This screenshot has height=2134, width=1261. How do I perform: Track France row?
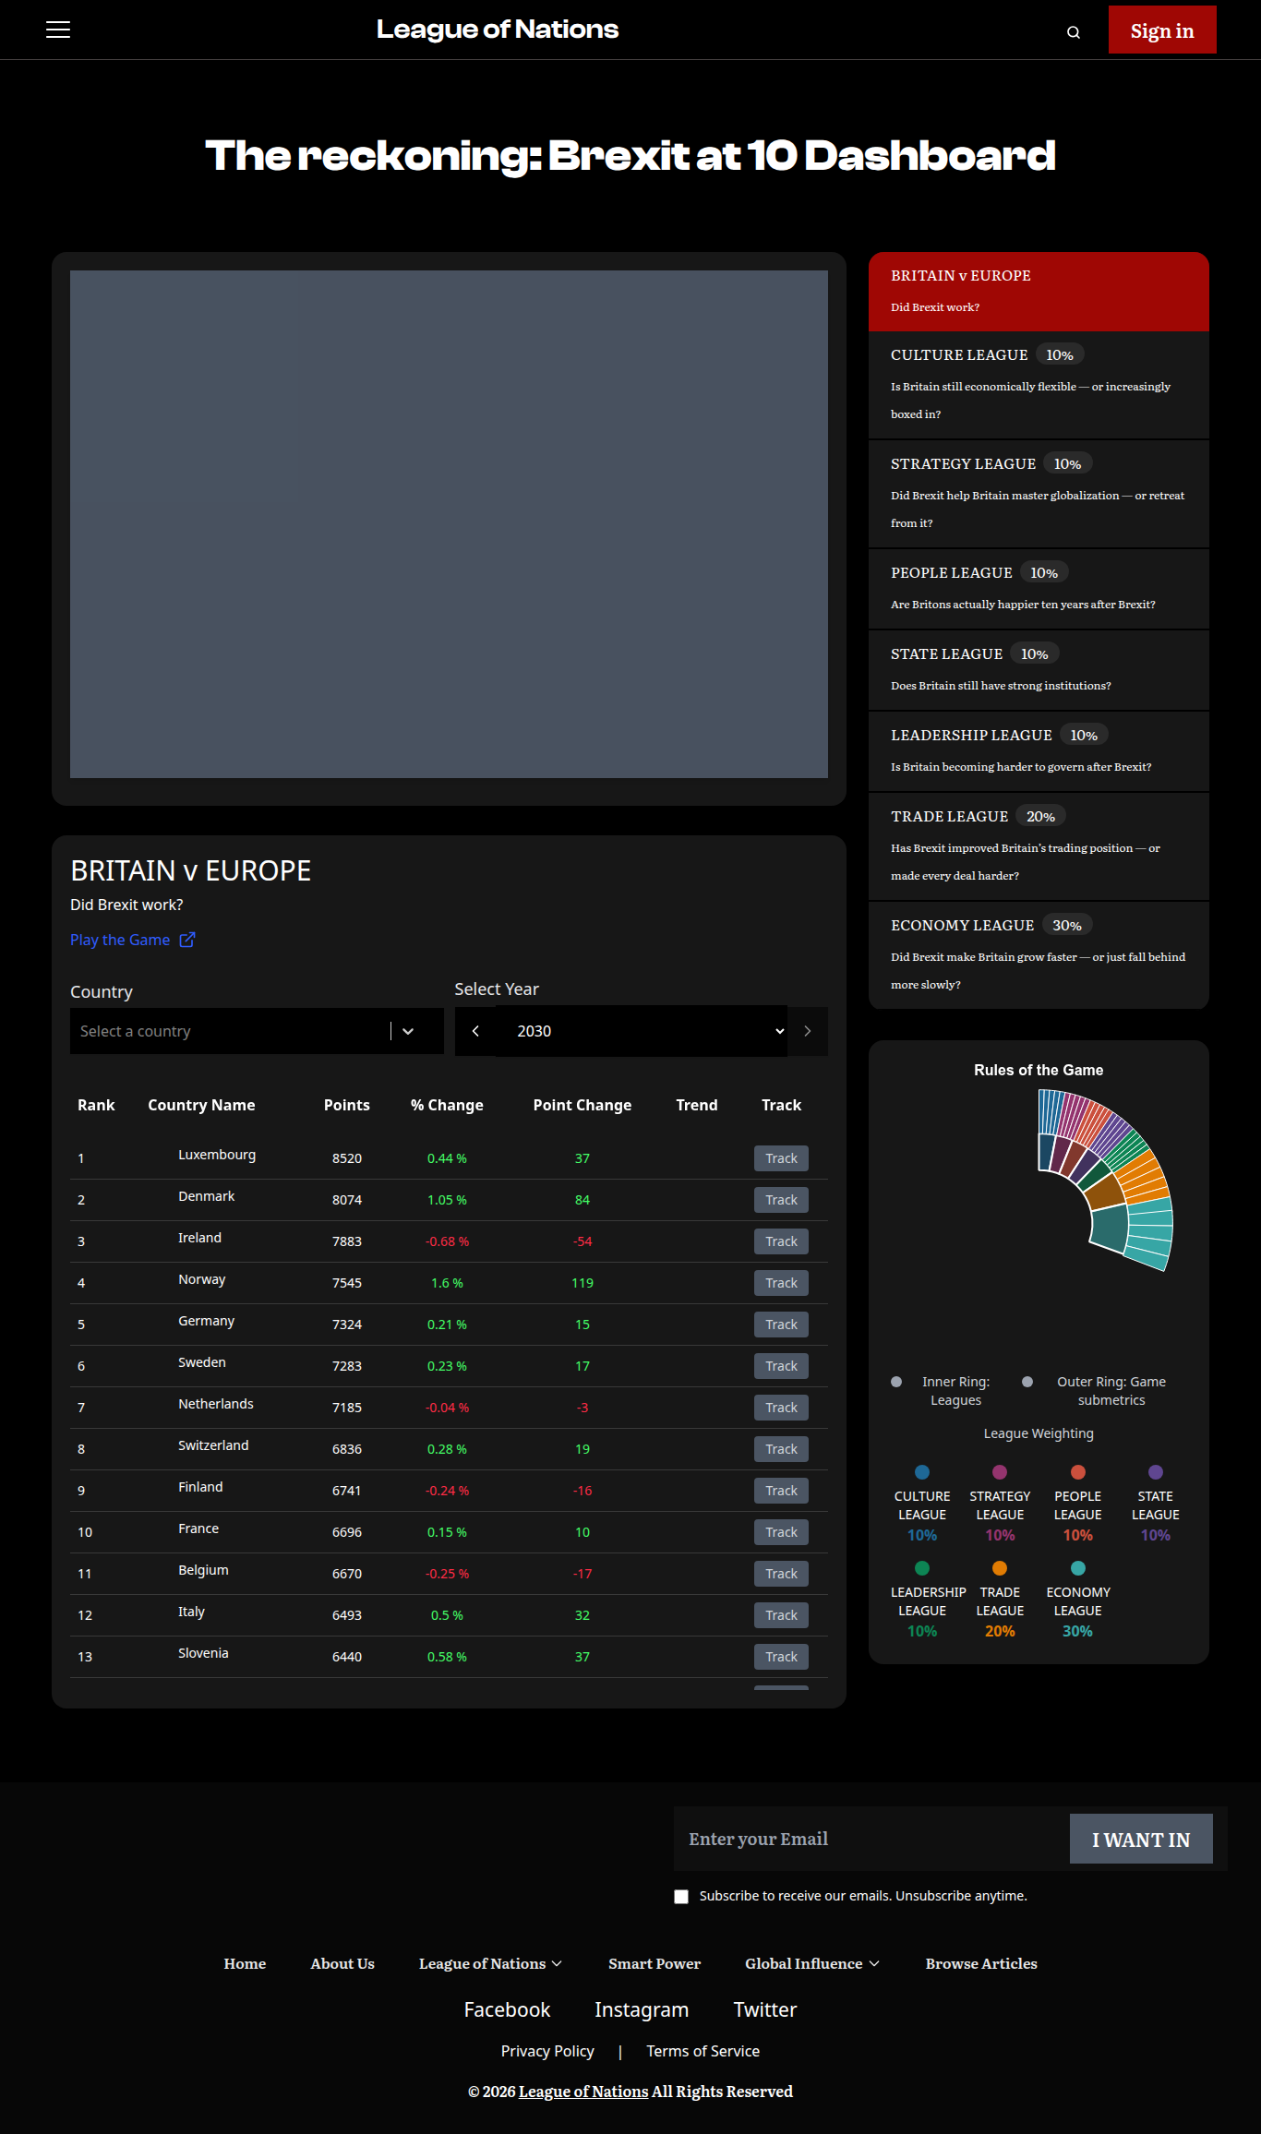click(781, 1532)
